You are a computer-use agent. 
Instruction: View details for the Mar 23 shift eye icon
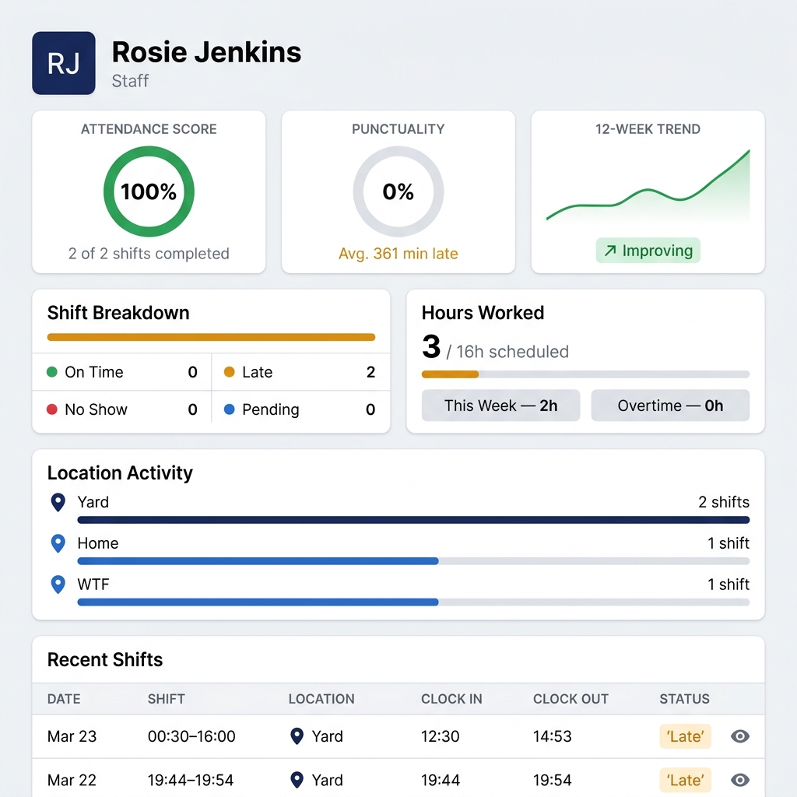point(740,736)
